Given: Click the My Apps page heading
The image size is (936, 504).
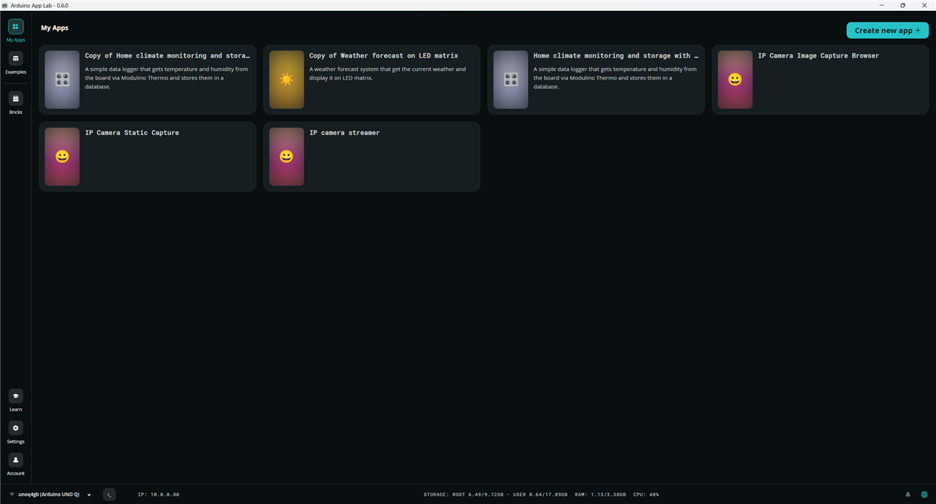Looking at the screenshot, I should coord(55,28).
